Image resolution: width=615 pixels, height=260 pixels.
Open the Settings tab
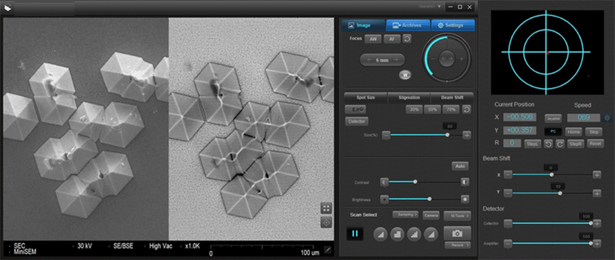click(x=451, y=25)
